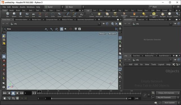181x105 pixels.
Task: Add a Geometry Light
Action: (124, 15)
